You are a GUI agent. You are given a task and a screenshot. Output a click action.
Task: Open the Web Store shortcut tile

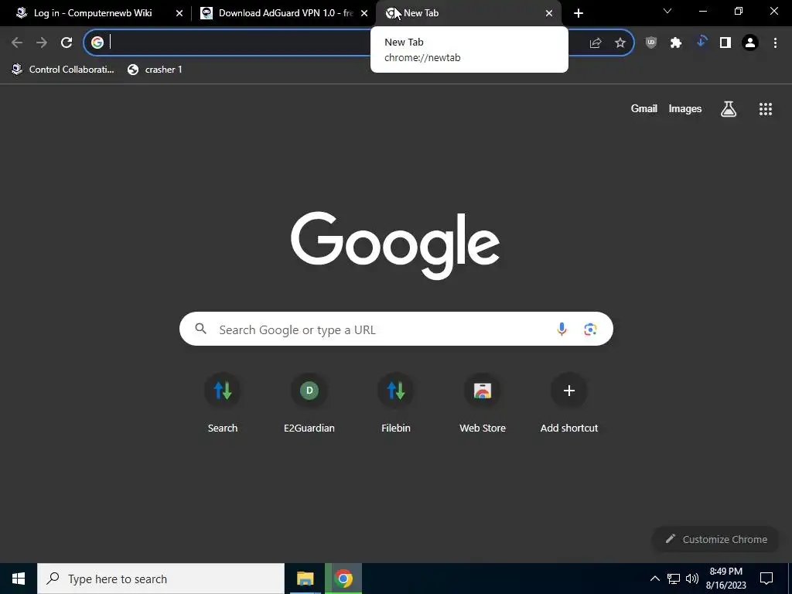(x=483, y=403)
